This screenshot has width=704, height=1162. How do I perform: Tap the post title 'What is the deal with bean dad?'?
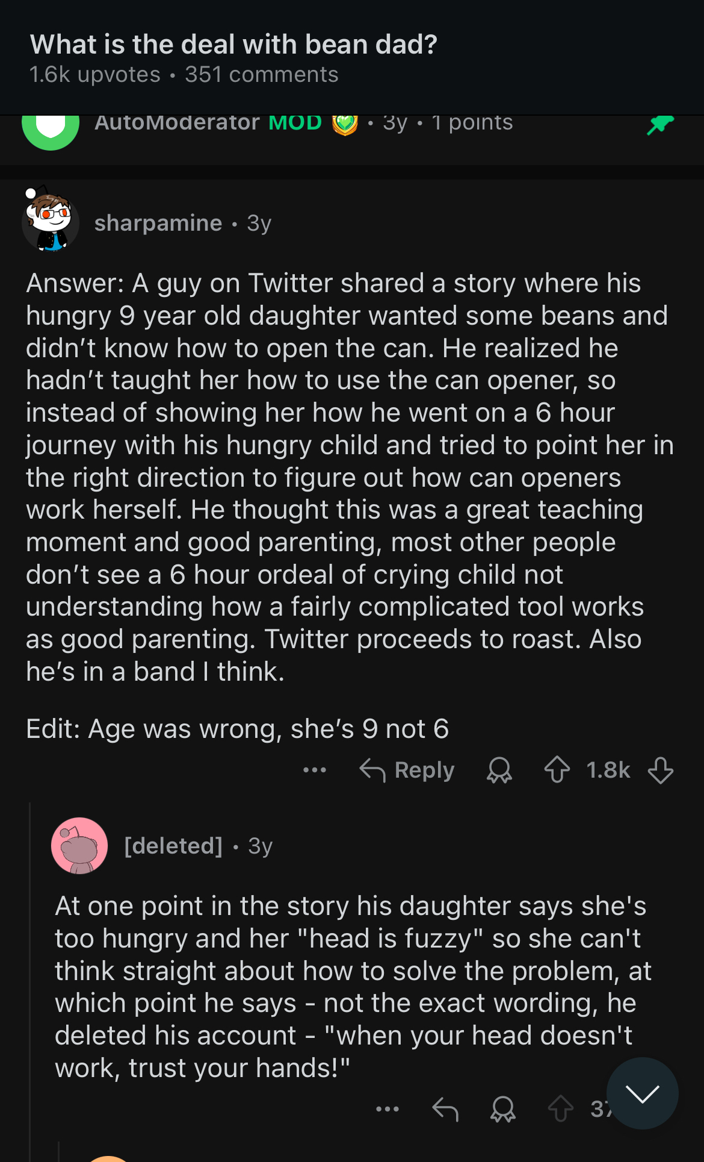click(x=233, y=45)
